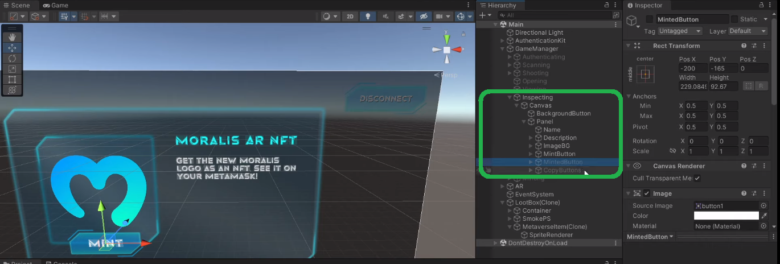Expand LootBox(Clone) children toggle
Image resolution: width=780 pixels, height=264 pixels.
tap(502, 203)
